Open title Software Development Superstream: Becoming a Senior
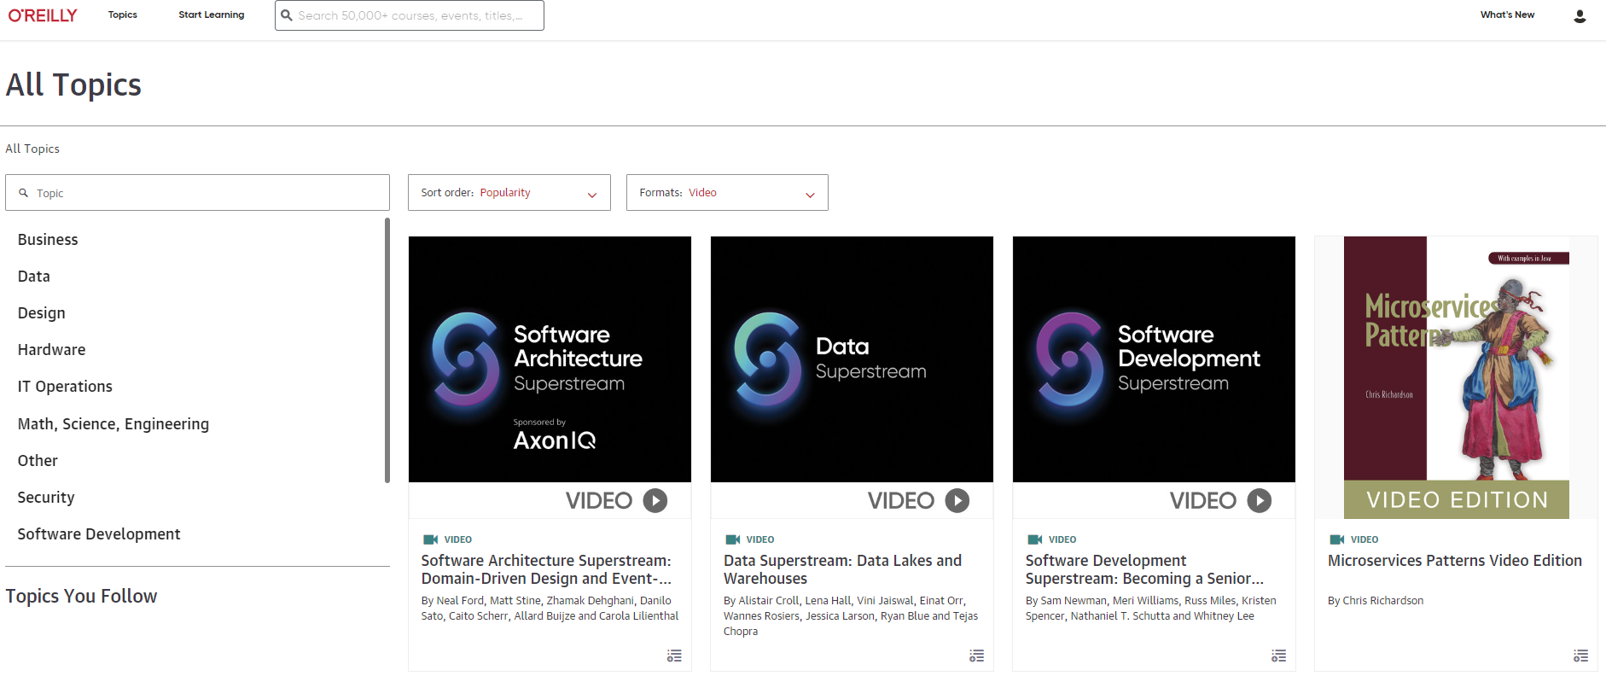 tap(1144, 569)
